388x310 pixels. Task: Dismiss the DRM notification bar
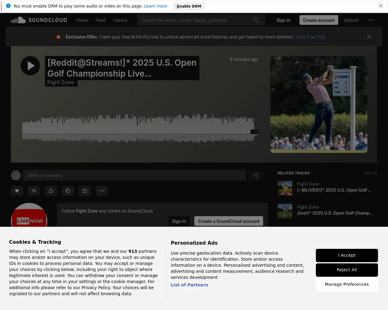[381, 6]
